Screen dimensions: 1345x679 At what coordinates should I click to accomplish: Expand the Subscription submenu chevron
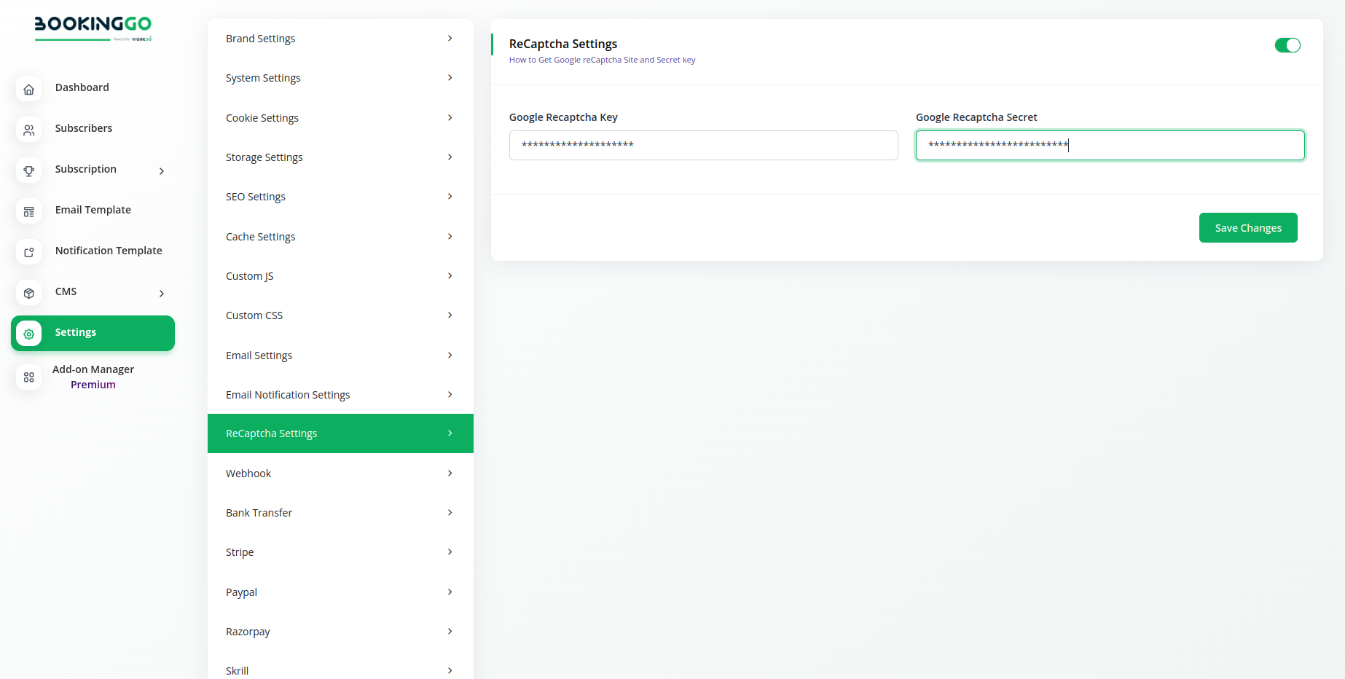pos(162,171)
